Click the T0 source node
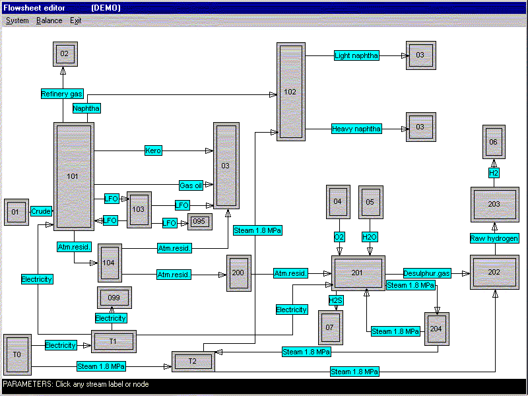The width and height of the screenshot is (528, 396). coord(17,354)
